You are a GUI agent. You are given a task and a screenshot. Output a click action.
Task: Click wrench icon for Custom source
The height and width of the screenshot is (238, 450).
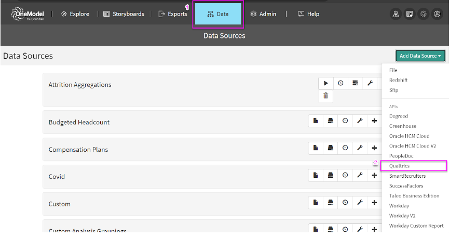[x=360, y=202]
